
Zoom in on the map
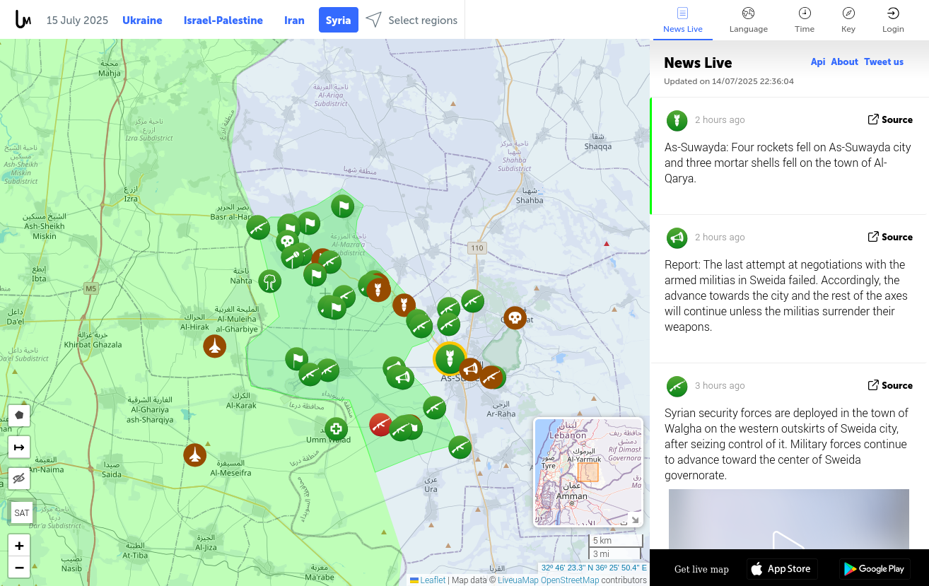(x=19, y=546)
